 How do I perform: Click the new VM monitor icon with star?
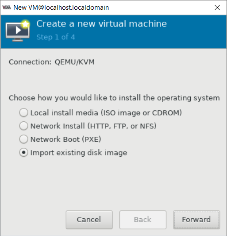coord(18,31)
